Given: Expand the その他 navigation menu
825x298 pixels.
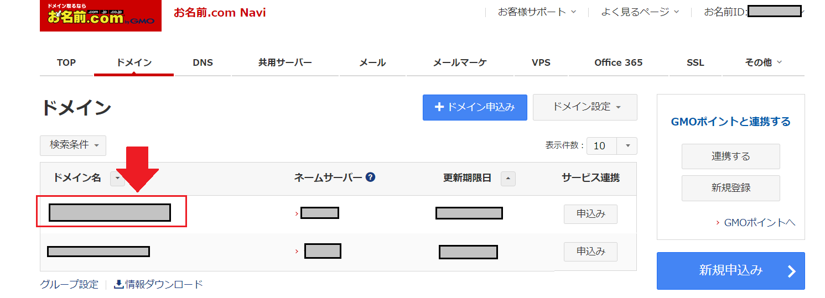Looking at the screenshot, I should (x=764, y=62).
